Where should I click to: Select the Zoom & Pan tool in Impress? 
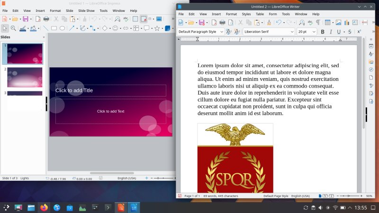[x=13, y=28]
